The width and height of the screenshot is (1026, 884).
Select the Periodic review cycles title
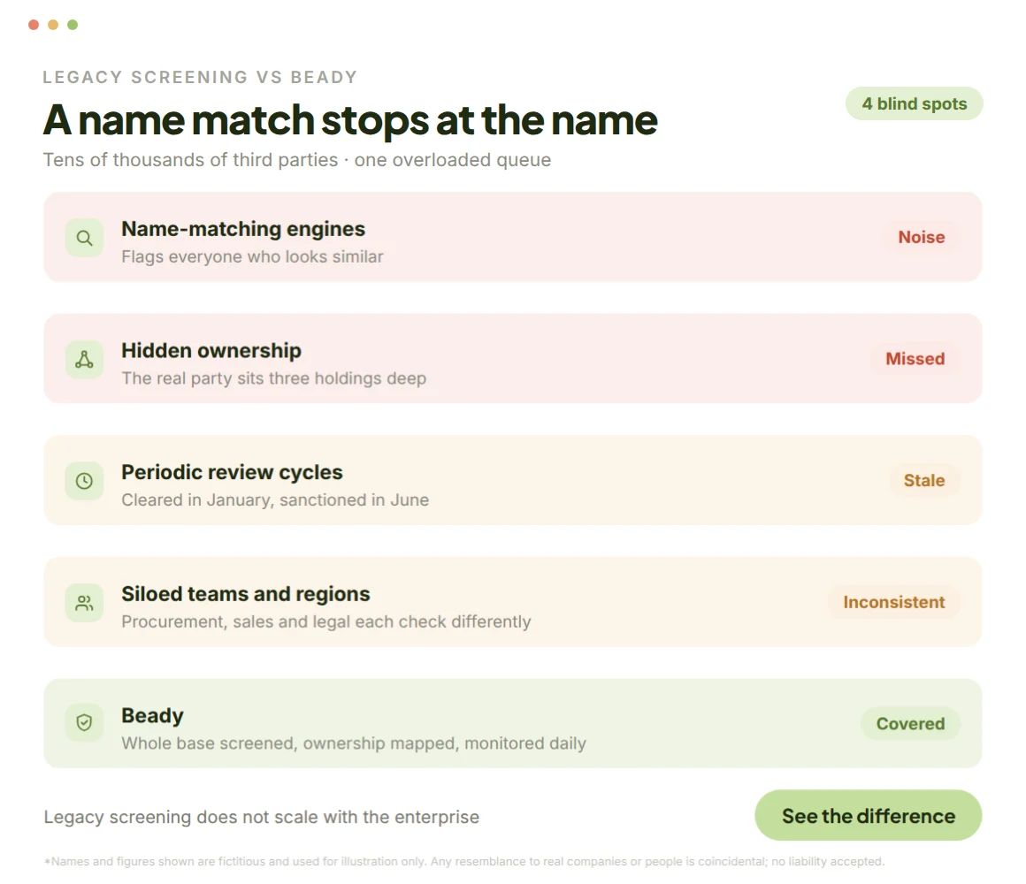click(233, 472)
